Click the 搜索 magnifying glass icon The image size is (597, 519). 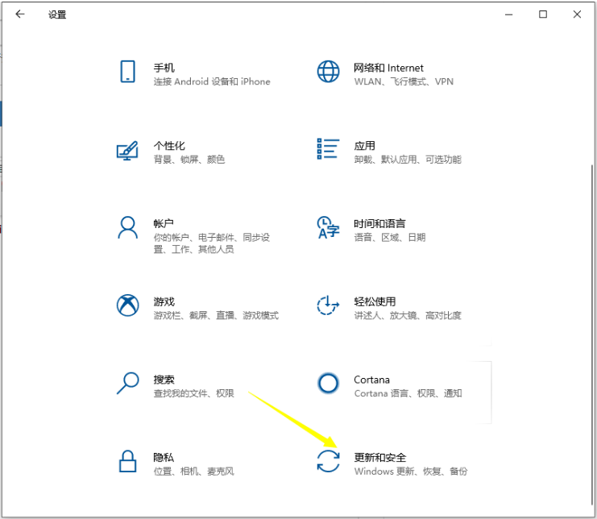coord(127,384)
